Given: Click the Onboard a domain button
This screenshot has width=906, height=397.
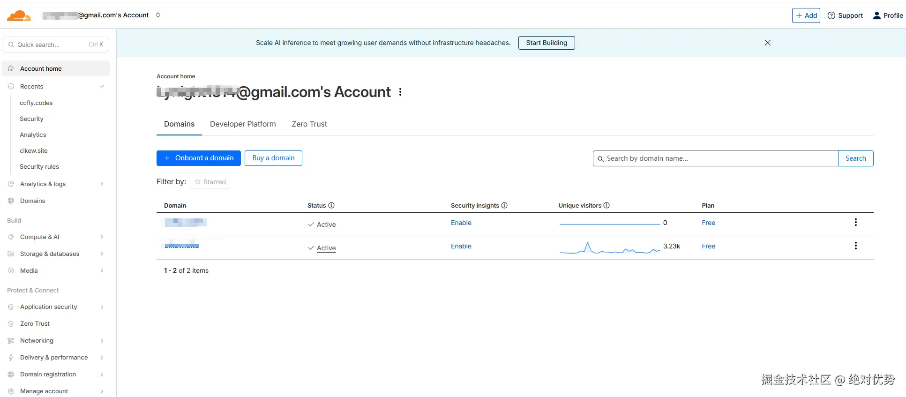Looking at the screenshot, I should 199,158.
